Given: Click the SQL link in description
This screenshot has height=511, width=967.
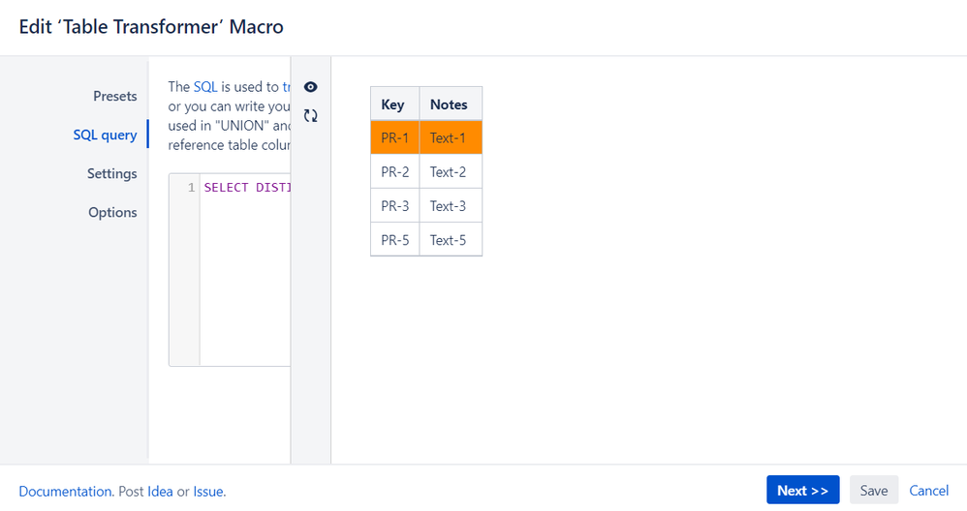Looking at the screenshot, I should 205,87.
